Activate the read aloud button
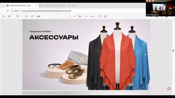The height and width of the screenshot is (98, 175). pos(32,16)
